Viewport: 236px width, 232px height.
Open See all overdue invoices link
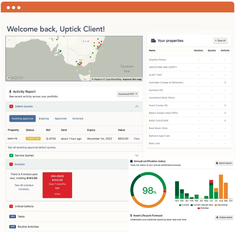pos(24,187)
